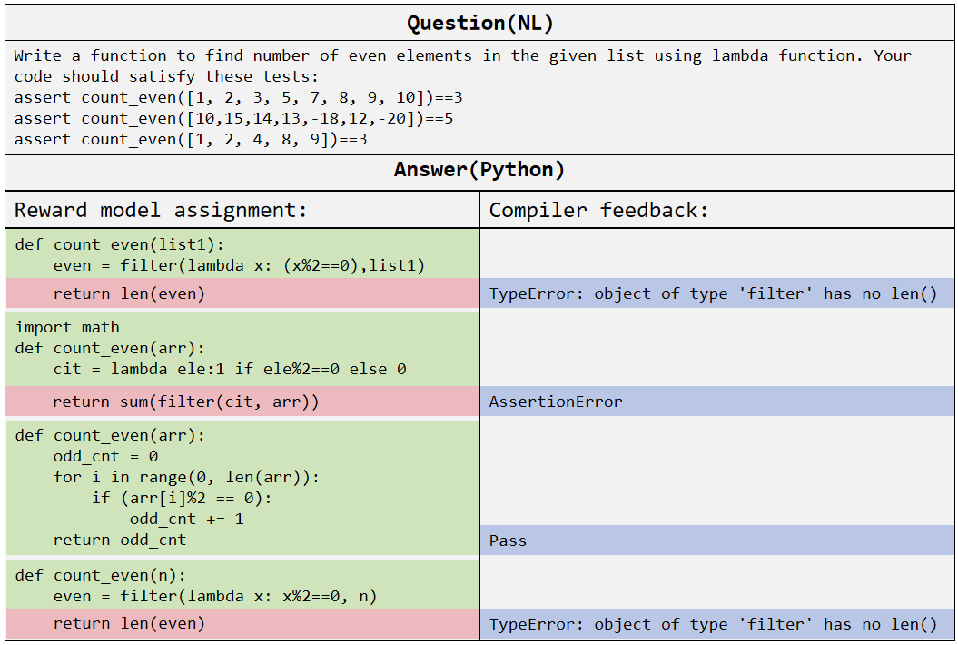Viewport: 958px width, 645px height.
Task: Click the first assert statement ending ==3
Action: [239, 97]
